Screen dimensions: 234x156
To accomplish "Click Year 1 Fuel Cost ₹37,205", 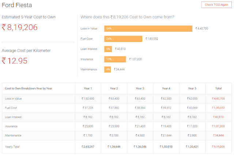I will 88,108.
